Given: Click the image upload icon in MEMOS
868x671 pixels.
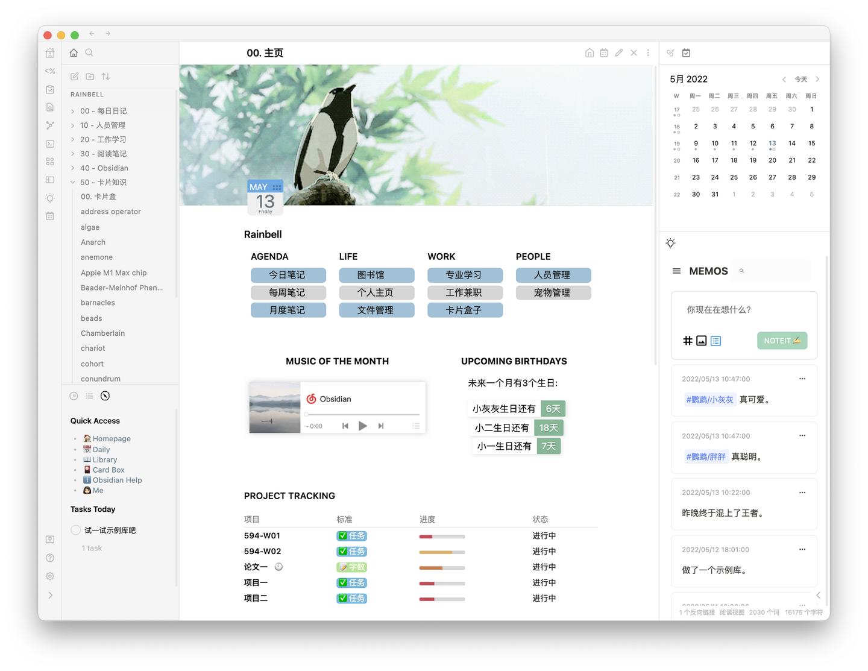Looking at the screenshot, I should [x=701, y=341].
